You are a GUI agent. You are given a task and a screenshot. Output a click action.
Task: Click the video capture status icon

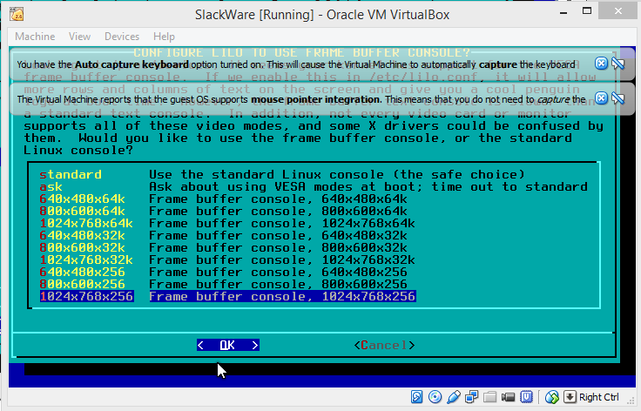[508, 397]
